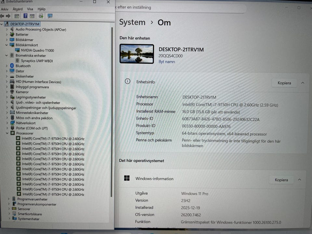Click the Help toolbar icon with question mark
Image resolution: width=312 pixels, height=234 pixels.
pyautogui.click(x=25, y=16)
